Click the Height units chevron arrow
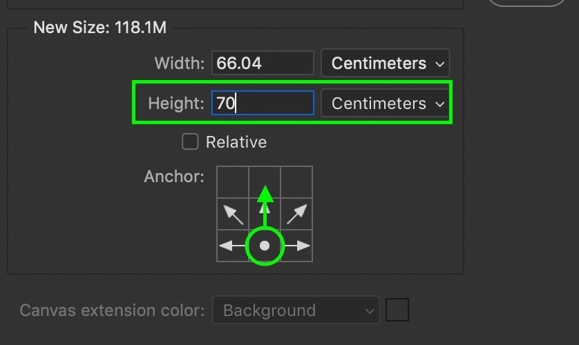The width and height of the screenshot is (579, 345). point(440,104)
